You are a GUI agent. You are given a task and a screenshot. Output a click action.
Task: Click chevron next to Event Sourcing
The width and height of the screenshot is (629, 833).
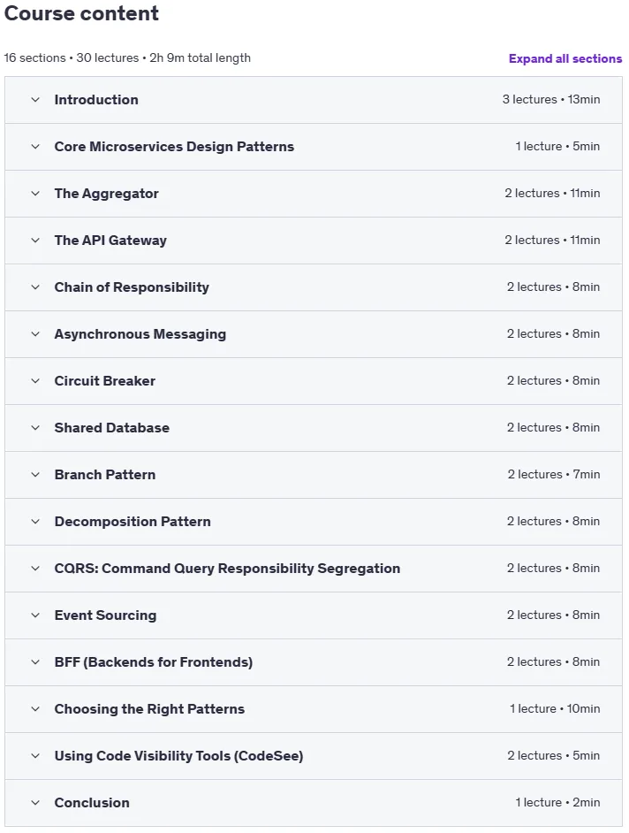tap(35, 615)
